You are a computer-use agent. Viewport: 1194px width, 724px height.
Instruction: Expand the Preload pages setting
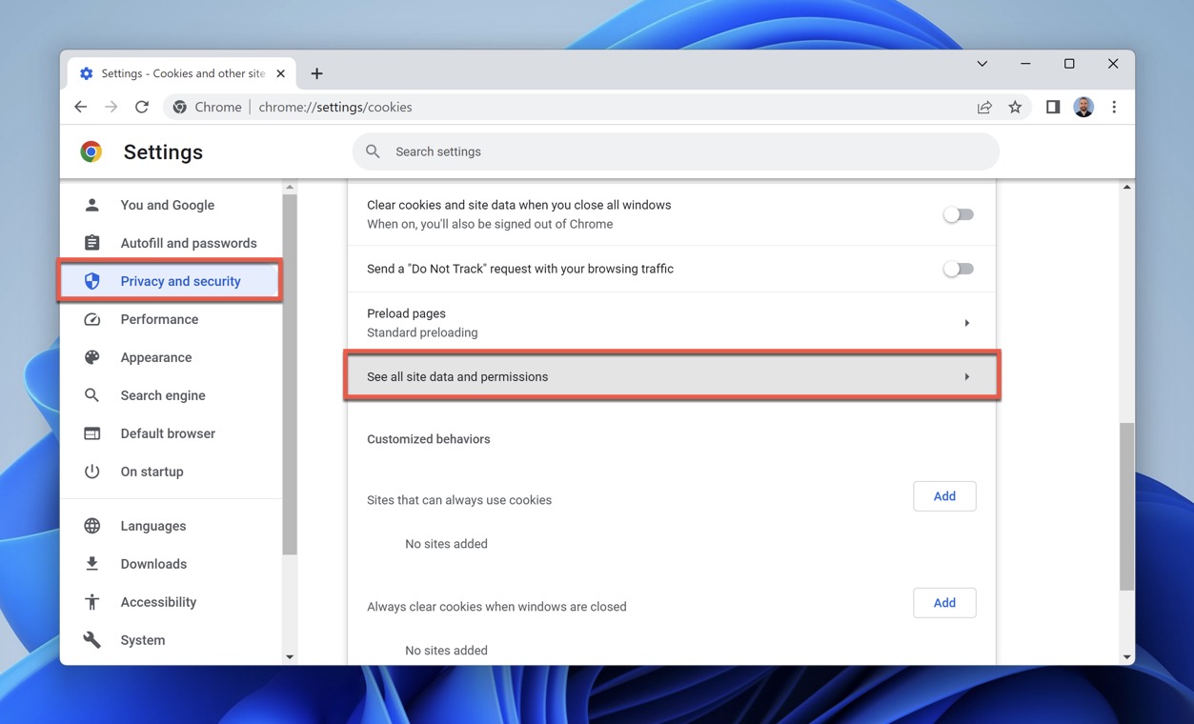coord(966,323)
